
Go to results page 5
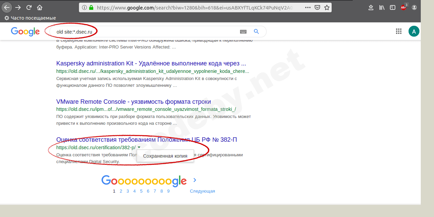[141, 191]
